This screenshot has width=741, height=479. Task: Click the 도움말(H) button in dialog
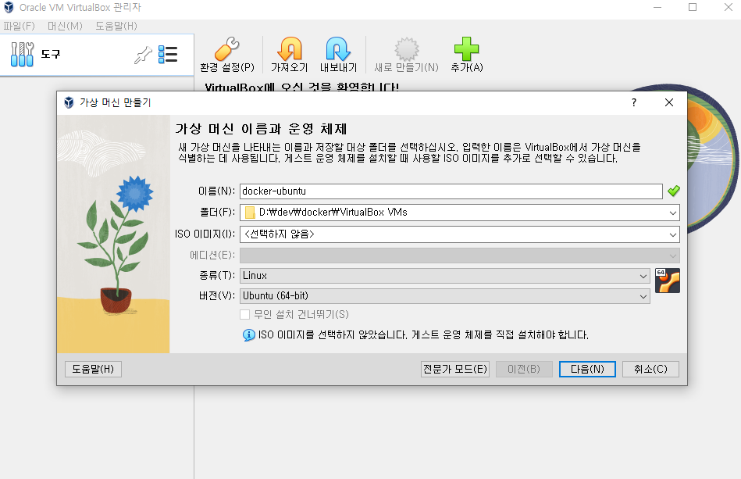[x=93, y=370]
